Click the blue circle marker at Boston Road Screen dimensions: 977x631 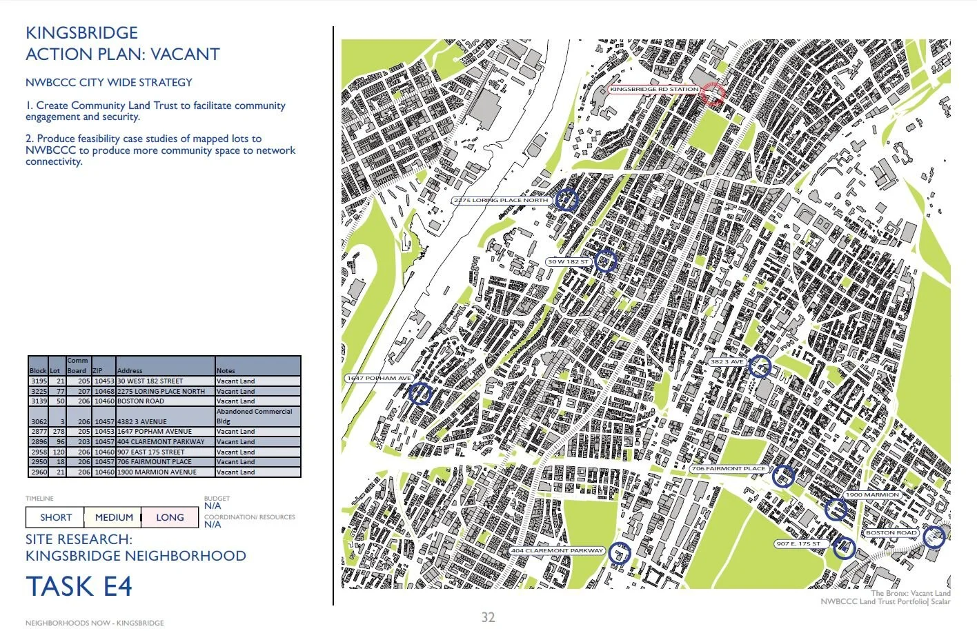934,537
